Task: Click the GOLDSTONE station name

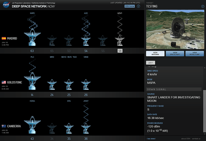Action: 15,82
